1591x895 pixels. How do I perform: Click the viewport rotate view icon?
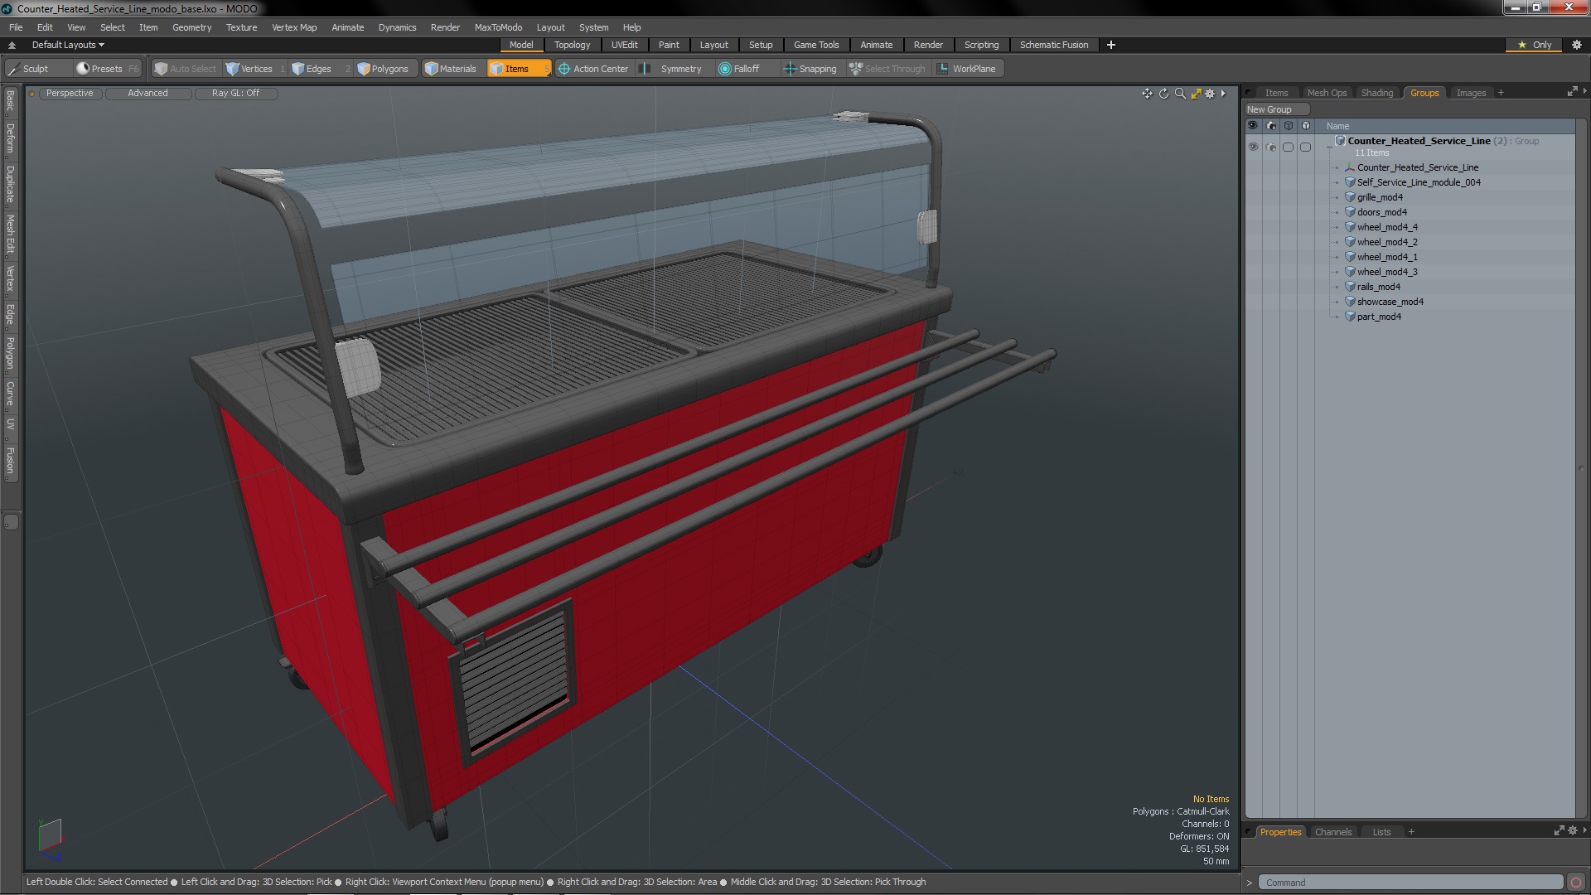[1163, 94]
